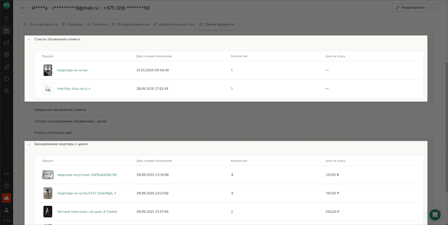Open help via the question mark icon
448x225 pixels.
tap(6, 186)
